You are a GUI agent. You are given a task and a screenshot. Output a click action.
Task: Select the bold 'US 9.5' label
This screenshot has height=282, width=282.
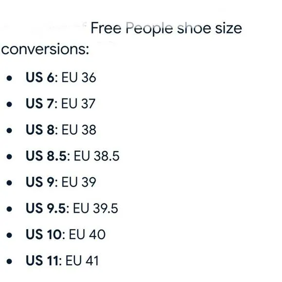[46, 208]
